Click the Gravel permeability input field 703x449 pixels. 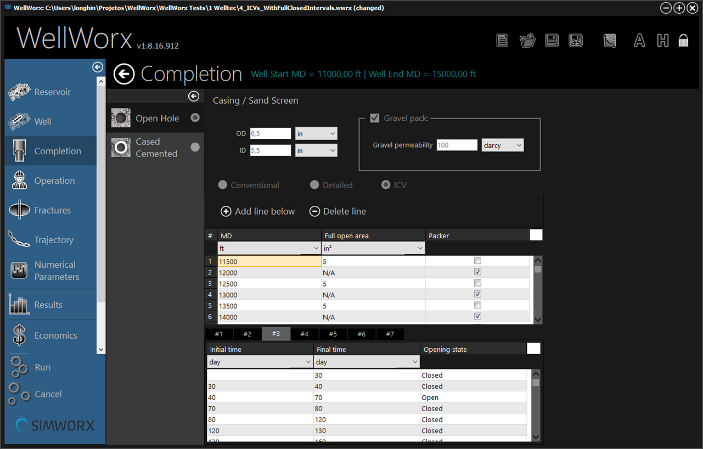tap(457, 145)
